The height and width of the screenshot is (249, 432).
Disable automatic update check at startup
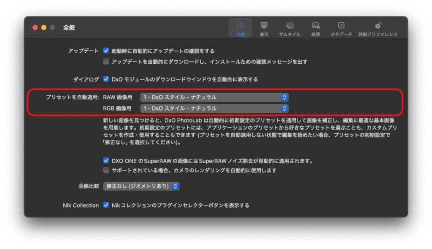[x=106, y=51]
